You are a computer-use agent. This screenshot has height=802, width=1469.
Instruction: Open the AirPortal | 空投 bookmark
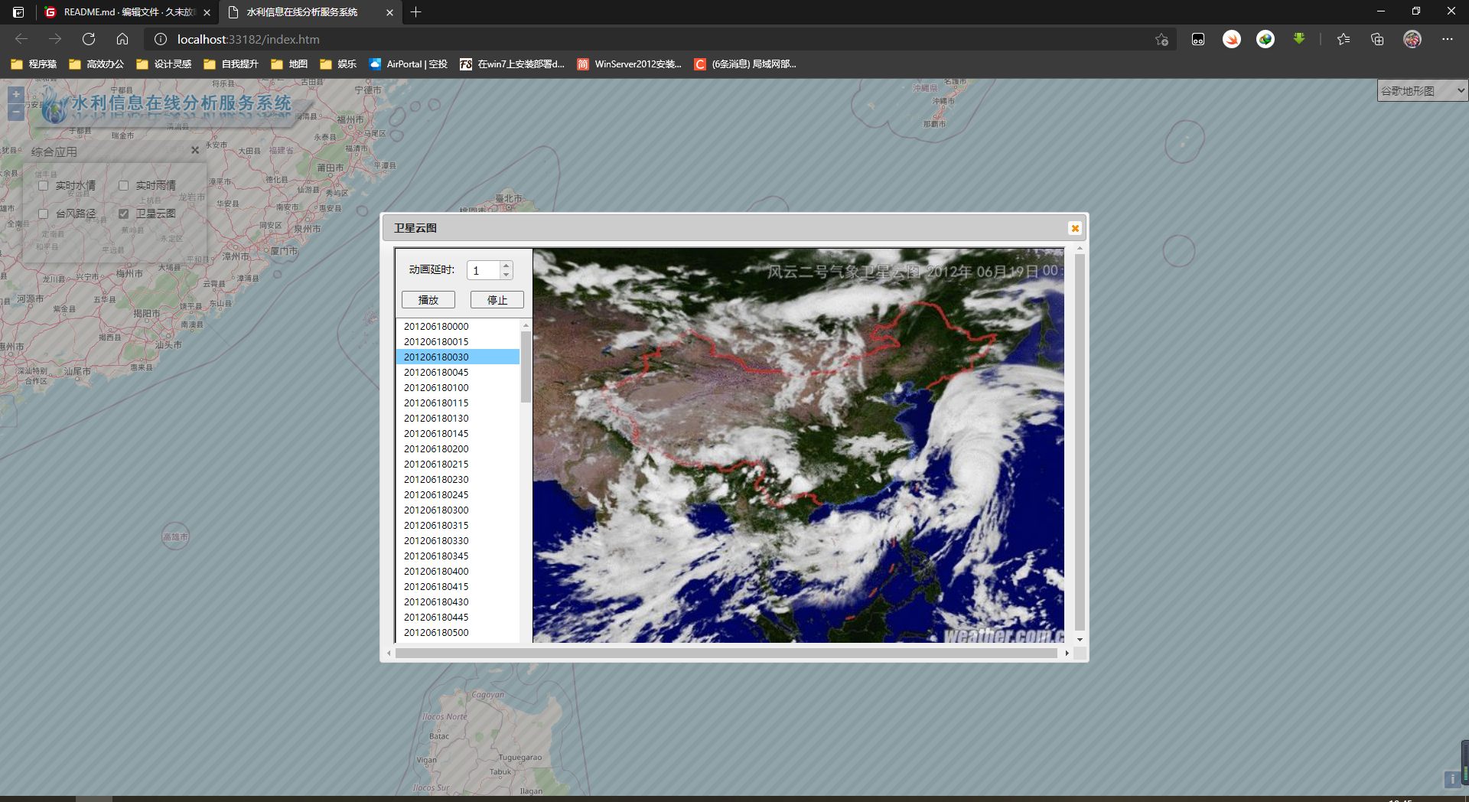409,64
